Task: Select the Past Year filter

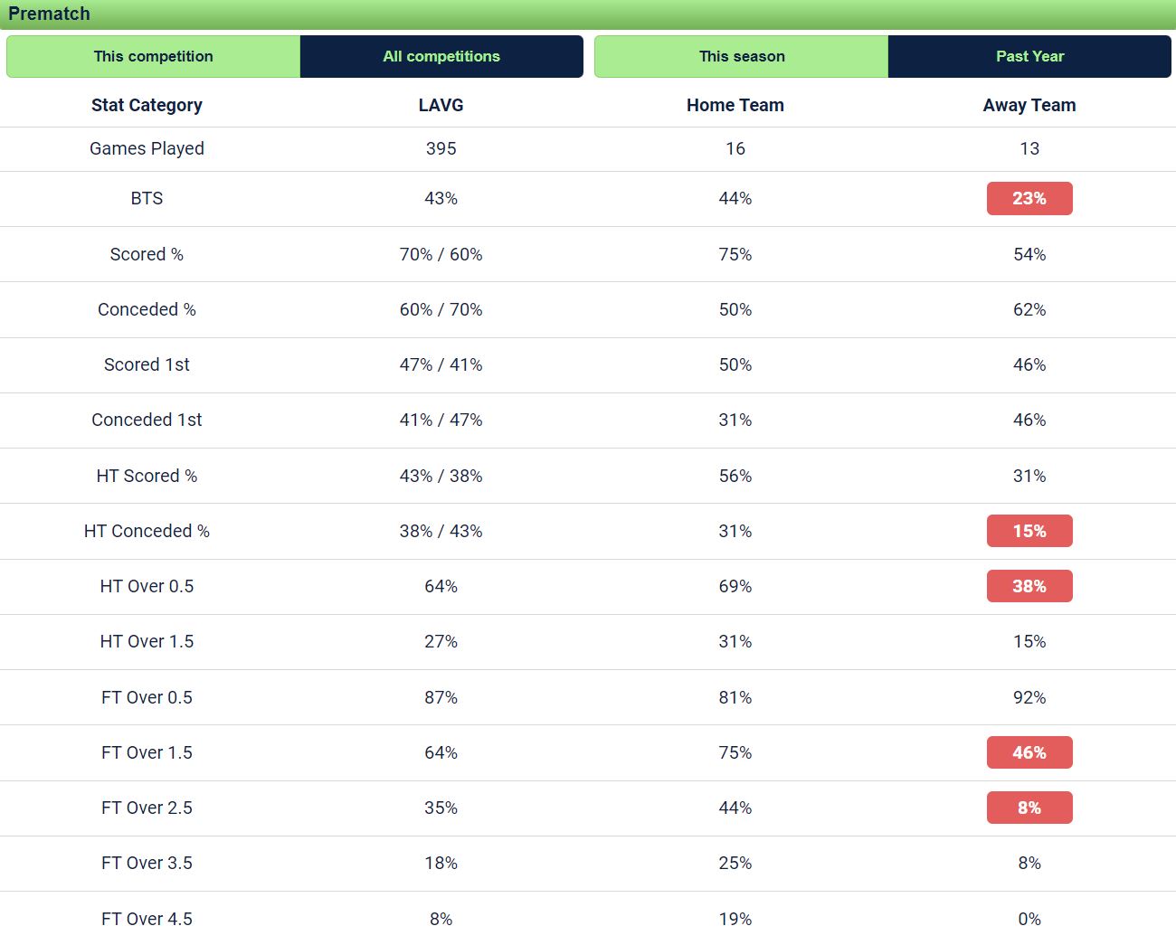Action: coord(1029,56)
